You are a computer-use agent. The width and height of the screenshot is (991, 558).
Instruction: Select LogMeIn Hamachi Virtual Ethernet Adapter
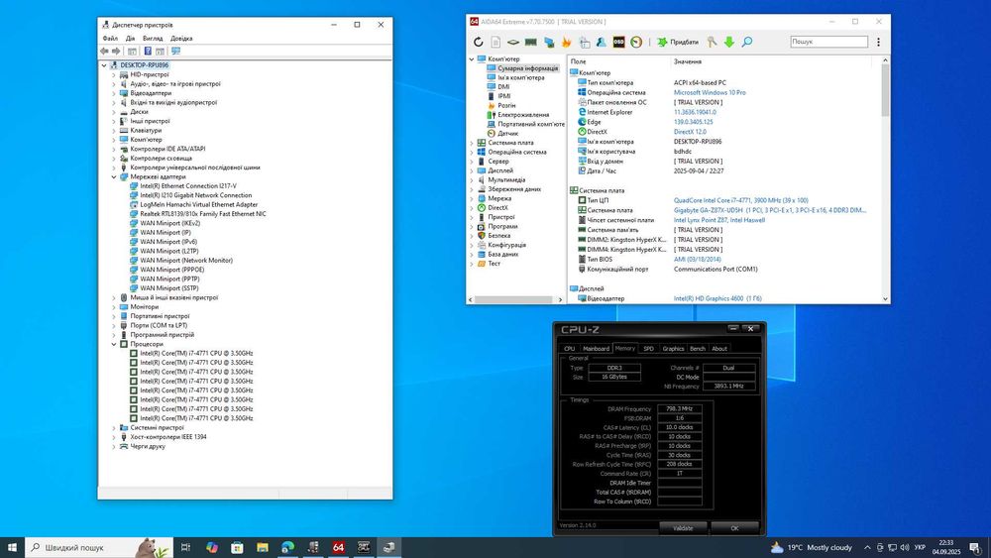coord(198,205)
